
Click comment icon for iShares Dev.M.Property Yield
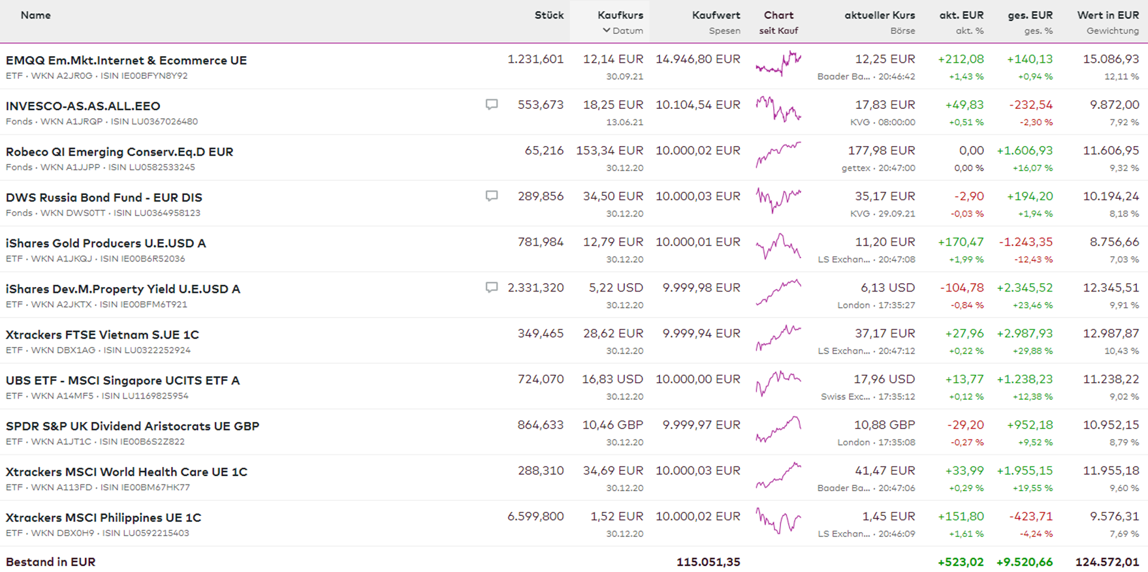click(x=492, y=288)
